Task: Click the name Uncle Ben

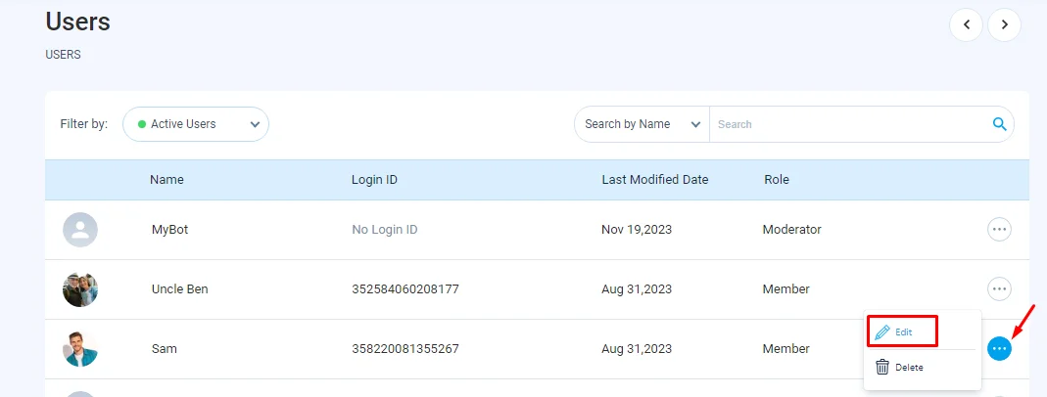Action: coord(179,289)
